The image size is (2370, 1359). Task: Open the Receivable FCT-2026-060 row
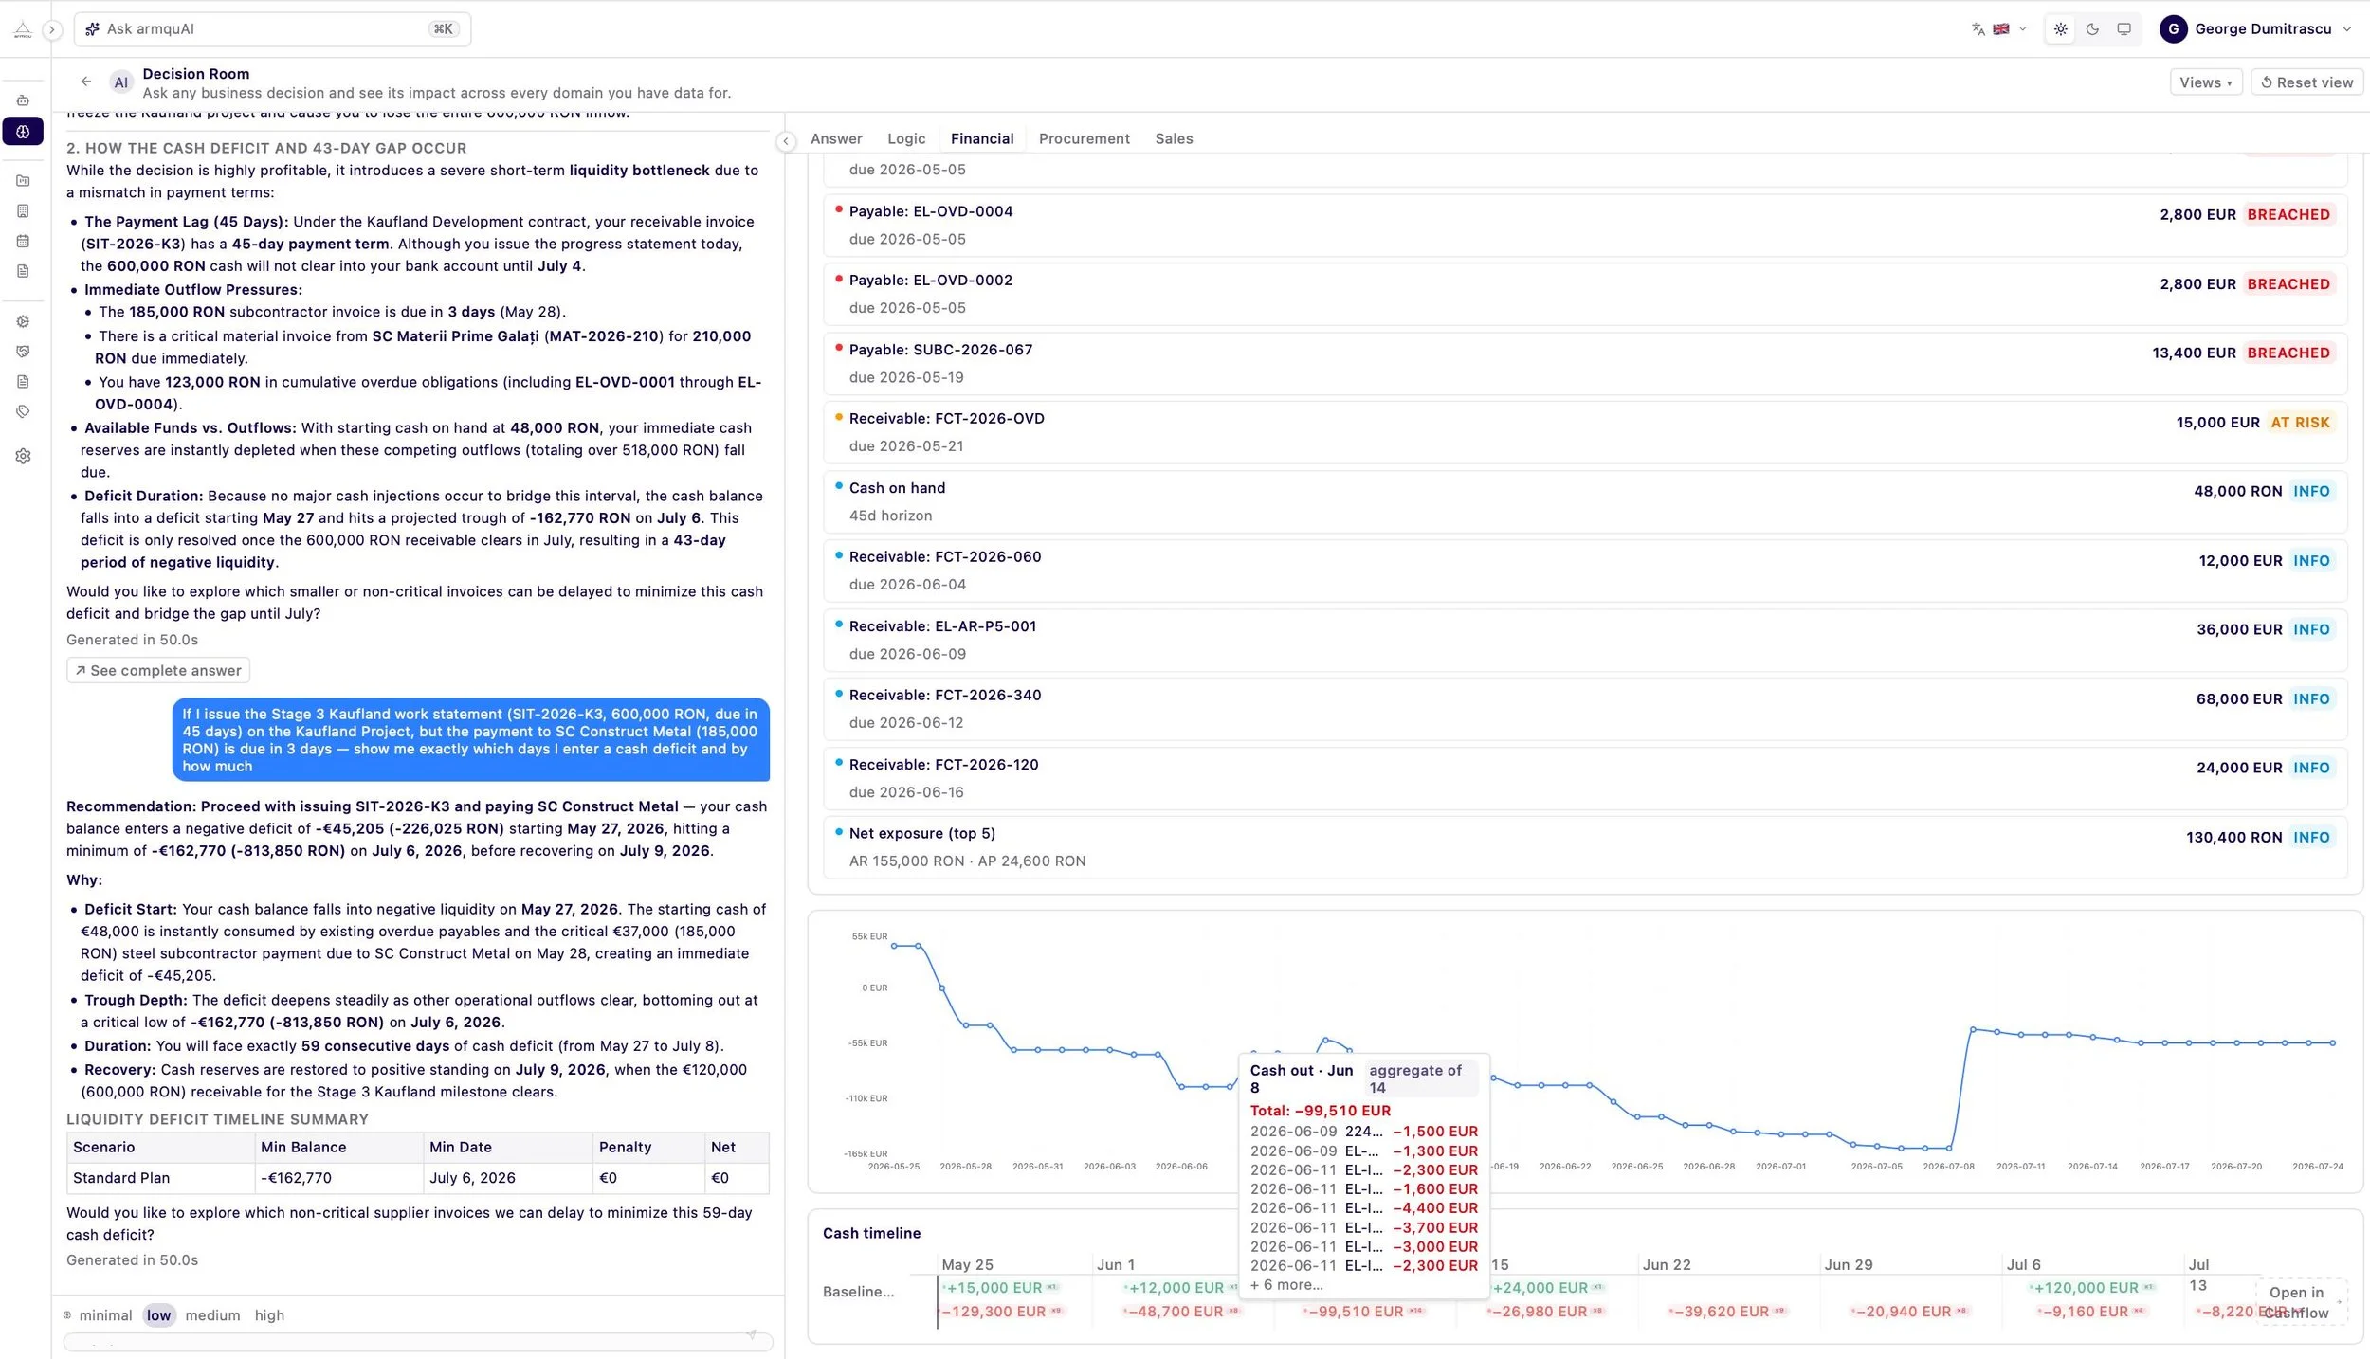point(1586,571)
